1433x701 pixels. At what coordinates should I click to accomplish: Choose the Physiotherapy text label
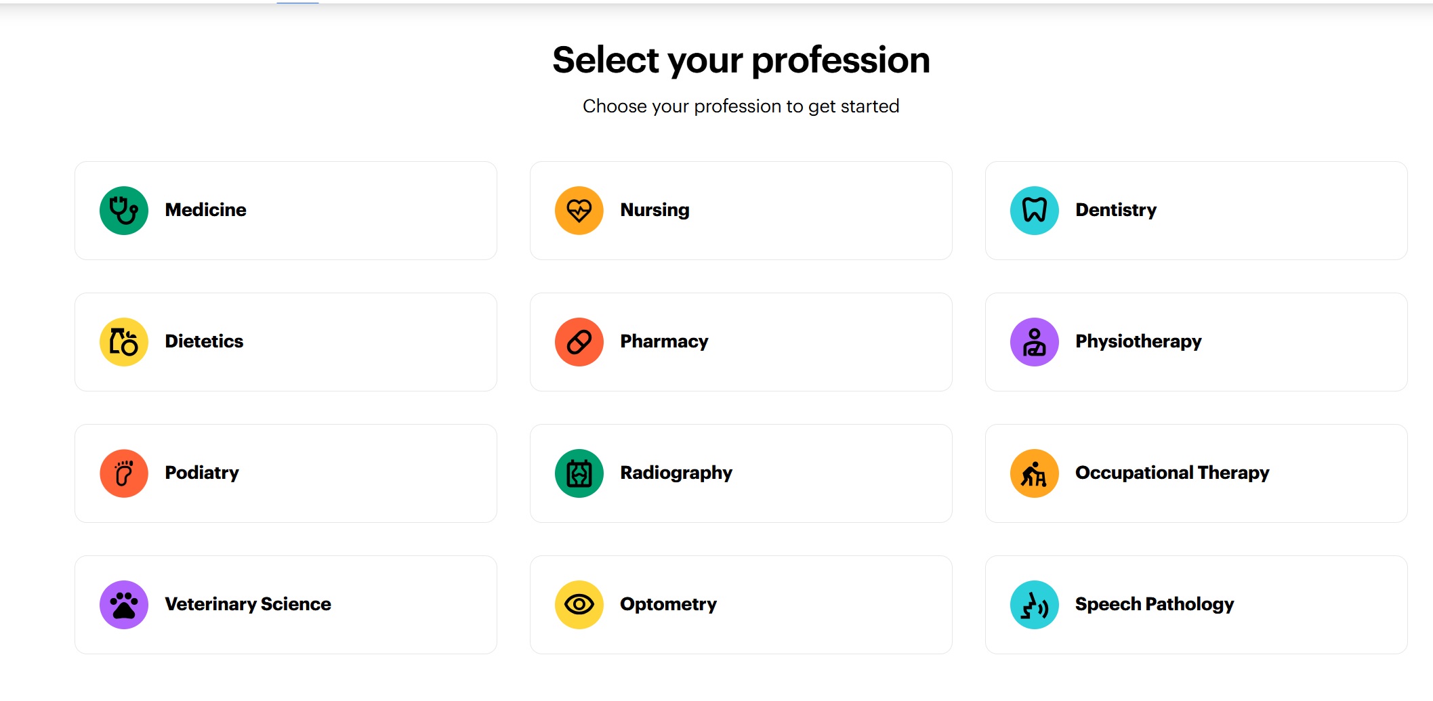1138,341
